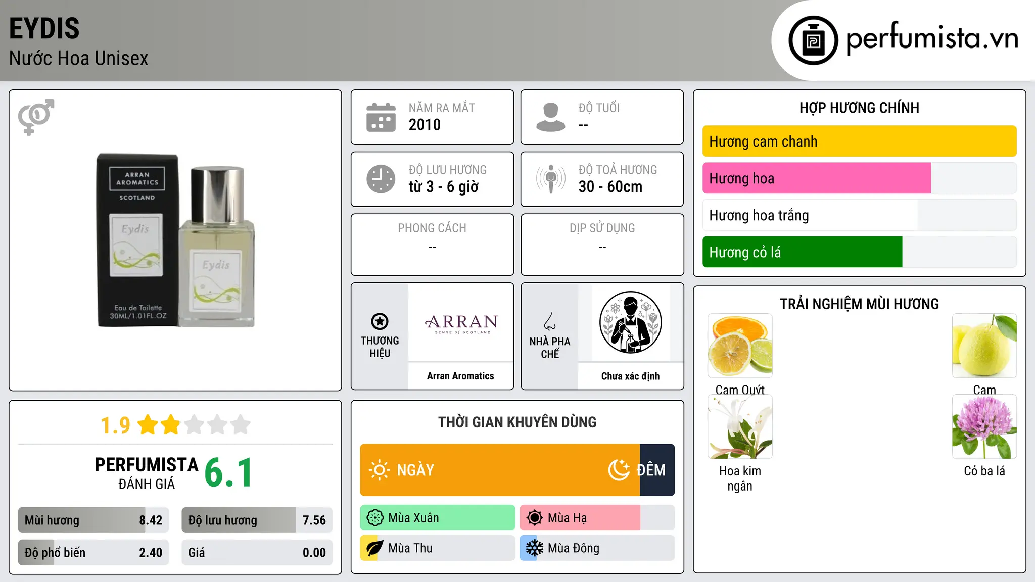Click the first gold star of the rating
This screenshot has height=582, width=1035.
click(148, 425)
